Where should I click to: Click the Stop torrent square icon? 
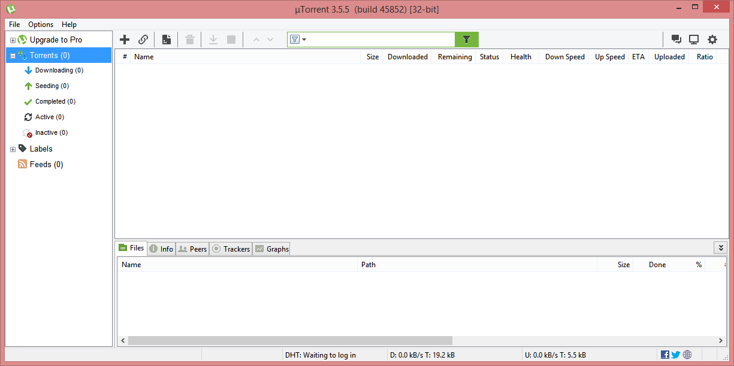click(x=231, y=40)
